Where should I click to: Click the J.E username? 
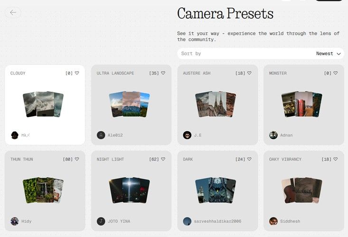pyautogui.click(x=198, y=135)
